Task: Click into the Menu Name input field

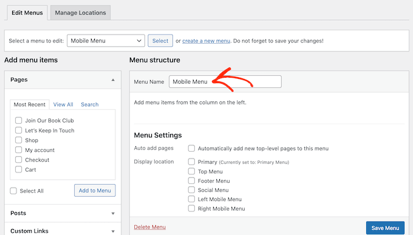Action: click(225, 81)
